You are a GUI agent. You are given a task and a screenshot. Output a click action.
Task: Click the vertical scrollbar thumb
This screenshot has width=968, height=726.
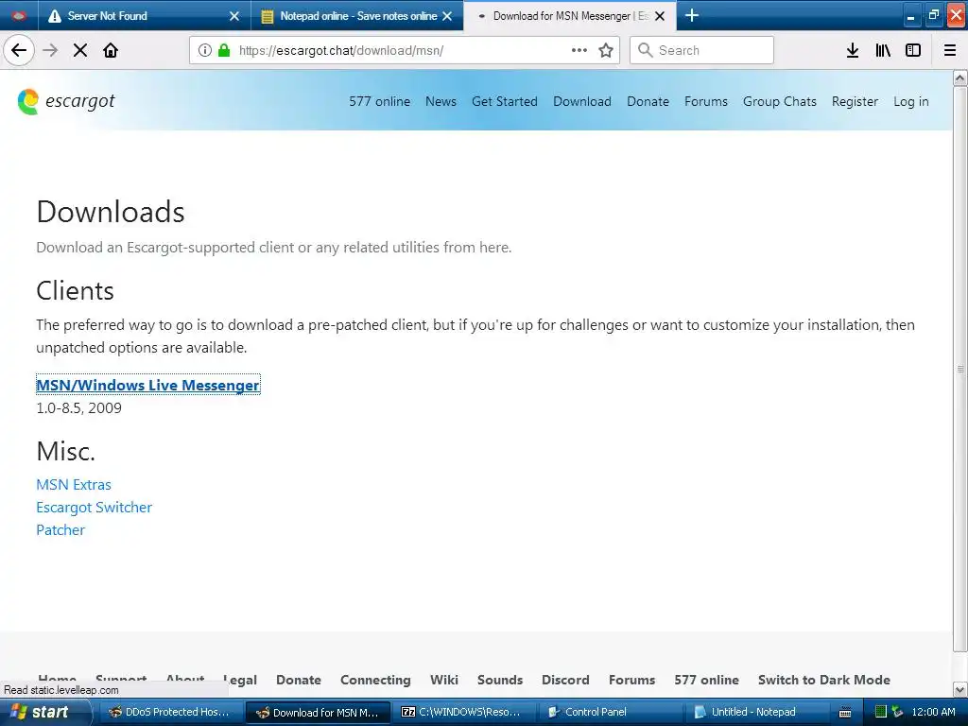(960, 370)
